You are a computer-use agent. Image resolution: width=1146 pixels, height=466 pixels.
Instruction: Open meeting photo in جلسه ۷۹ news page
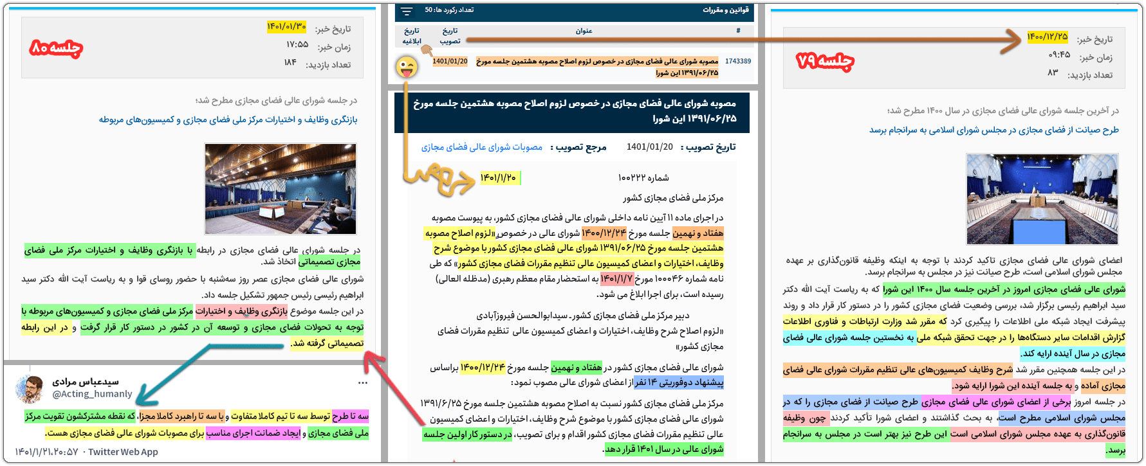pos(1042,199)
